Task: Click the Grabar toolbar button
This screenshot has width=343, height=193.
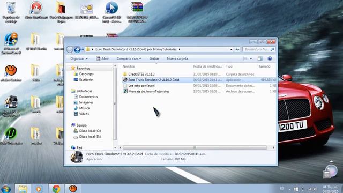Action: point(154,58)
